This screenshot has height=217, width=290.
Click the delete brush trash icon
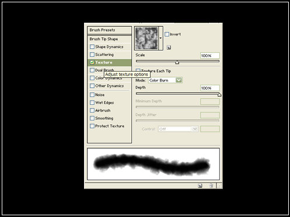click(211, 186)
